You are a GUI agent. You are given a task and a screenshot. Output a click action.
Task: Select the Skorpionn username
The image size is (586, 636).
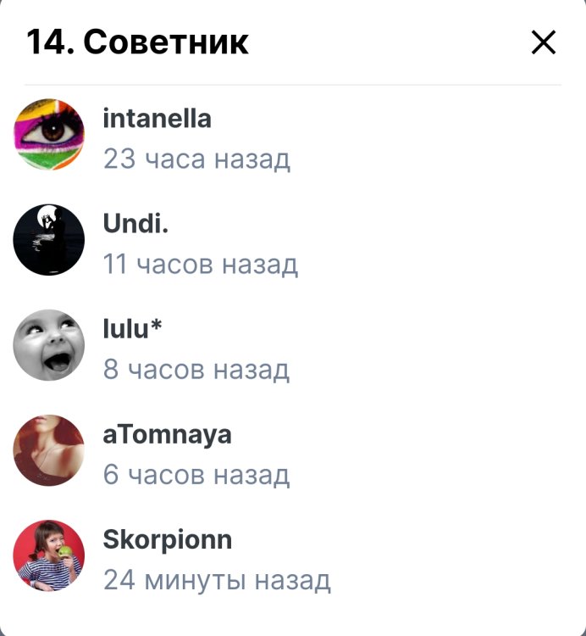168,541
